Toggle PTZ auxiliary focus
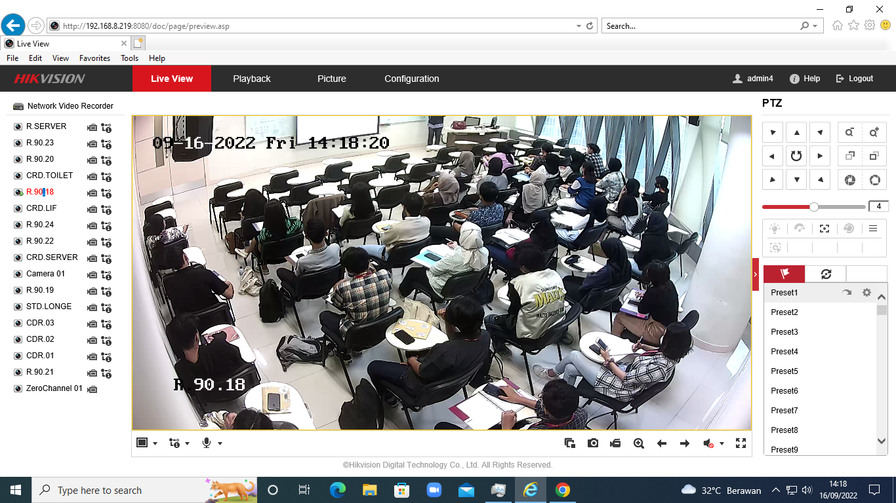This screenshot has width=896, height=503. pyautogui.click(x=825, y=229)
